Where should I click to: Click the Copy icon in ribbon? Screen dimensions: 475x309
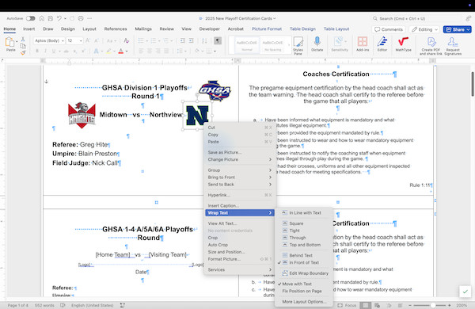pos(23,46)
